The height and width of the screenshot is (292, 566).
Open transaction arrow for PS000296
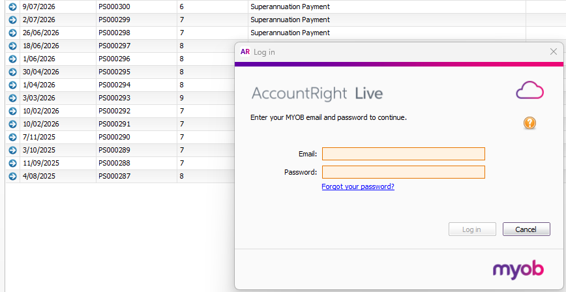[12, 59]
